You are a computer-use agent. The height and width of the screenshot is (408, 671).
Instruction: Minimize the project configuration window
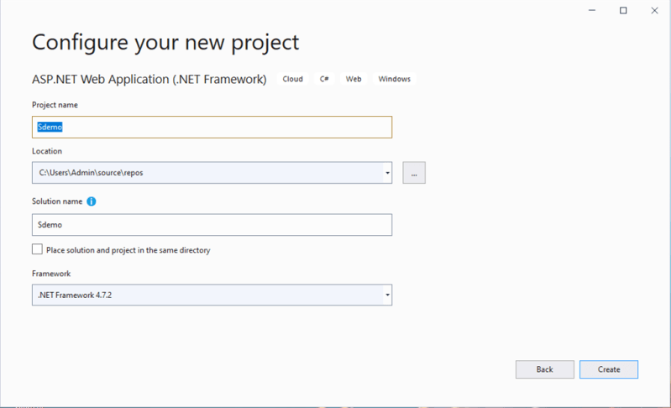click(591, 11)
